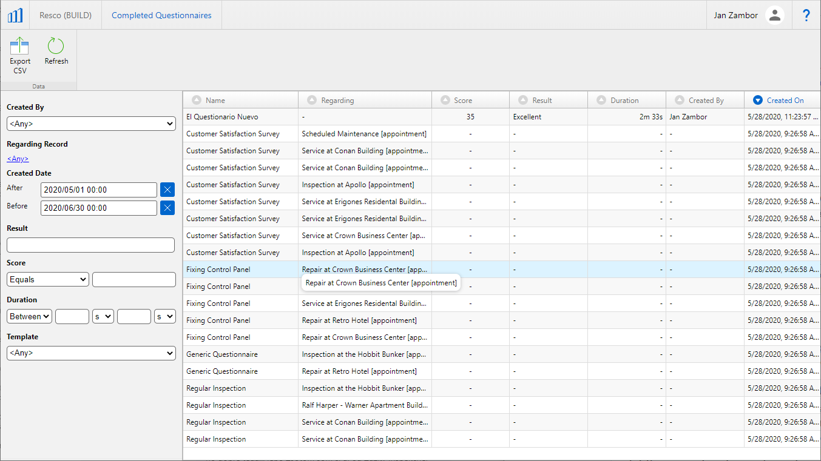Image resolution: width=821 pixels, height=461 pixels.
Task: Expand the Score Equals operator dropdown
Action: coord(48,279)
